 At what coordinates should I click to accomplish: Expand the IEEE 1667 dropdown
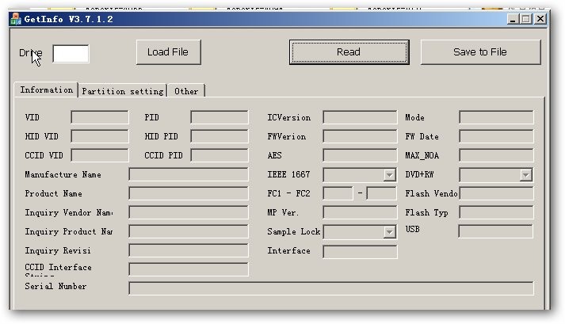click(389, 175)
